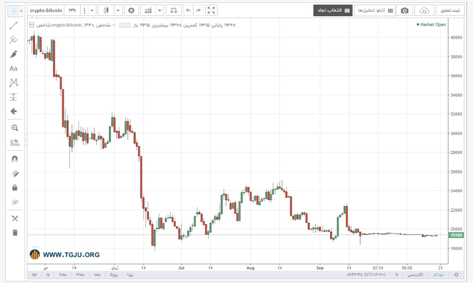Toggle percentage scale % option

click(397, 275)
